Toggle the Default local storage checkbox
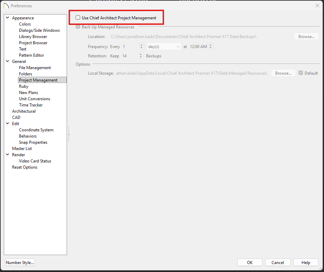The height and width of the screenshot is (272, 324). (301, 73)
